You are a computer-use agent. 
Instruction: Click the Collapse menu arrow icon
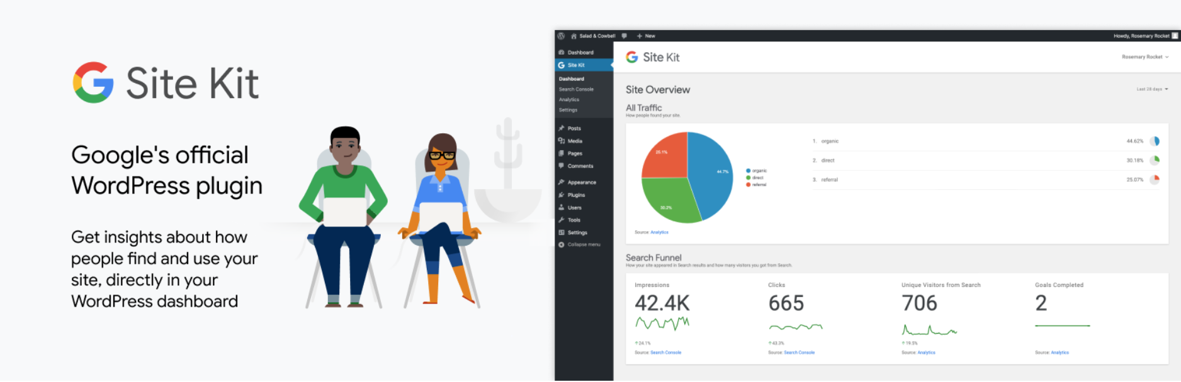tap(562, 244)
